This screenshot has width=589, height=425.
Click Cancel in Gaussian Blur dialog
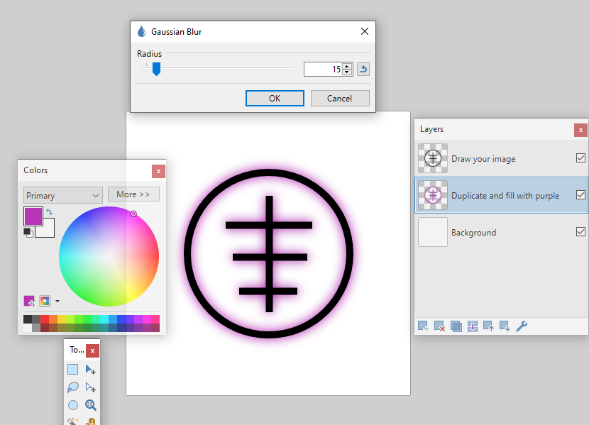point(340,99)
